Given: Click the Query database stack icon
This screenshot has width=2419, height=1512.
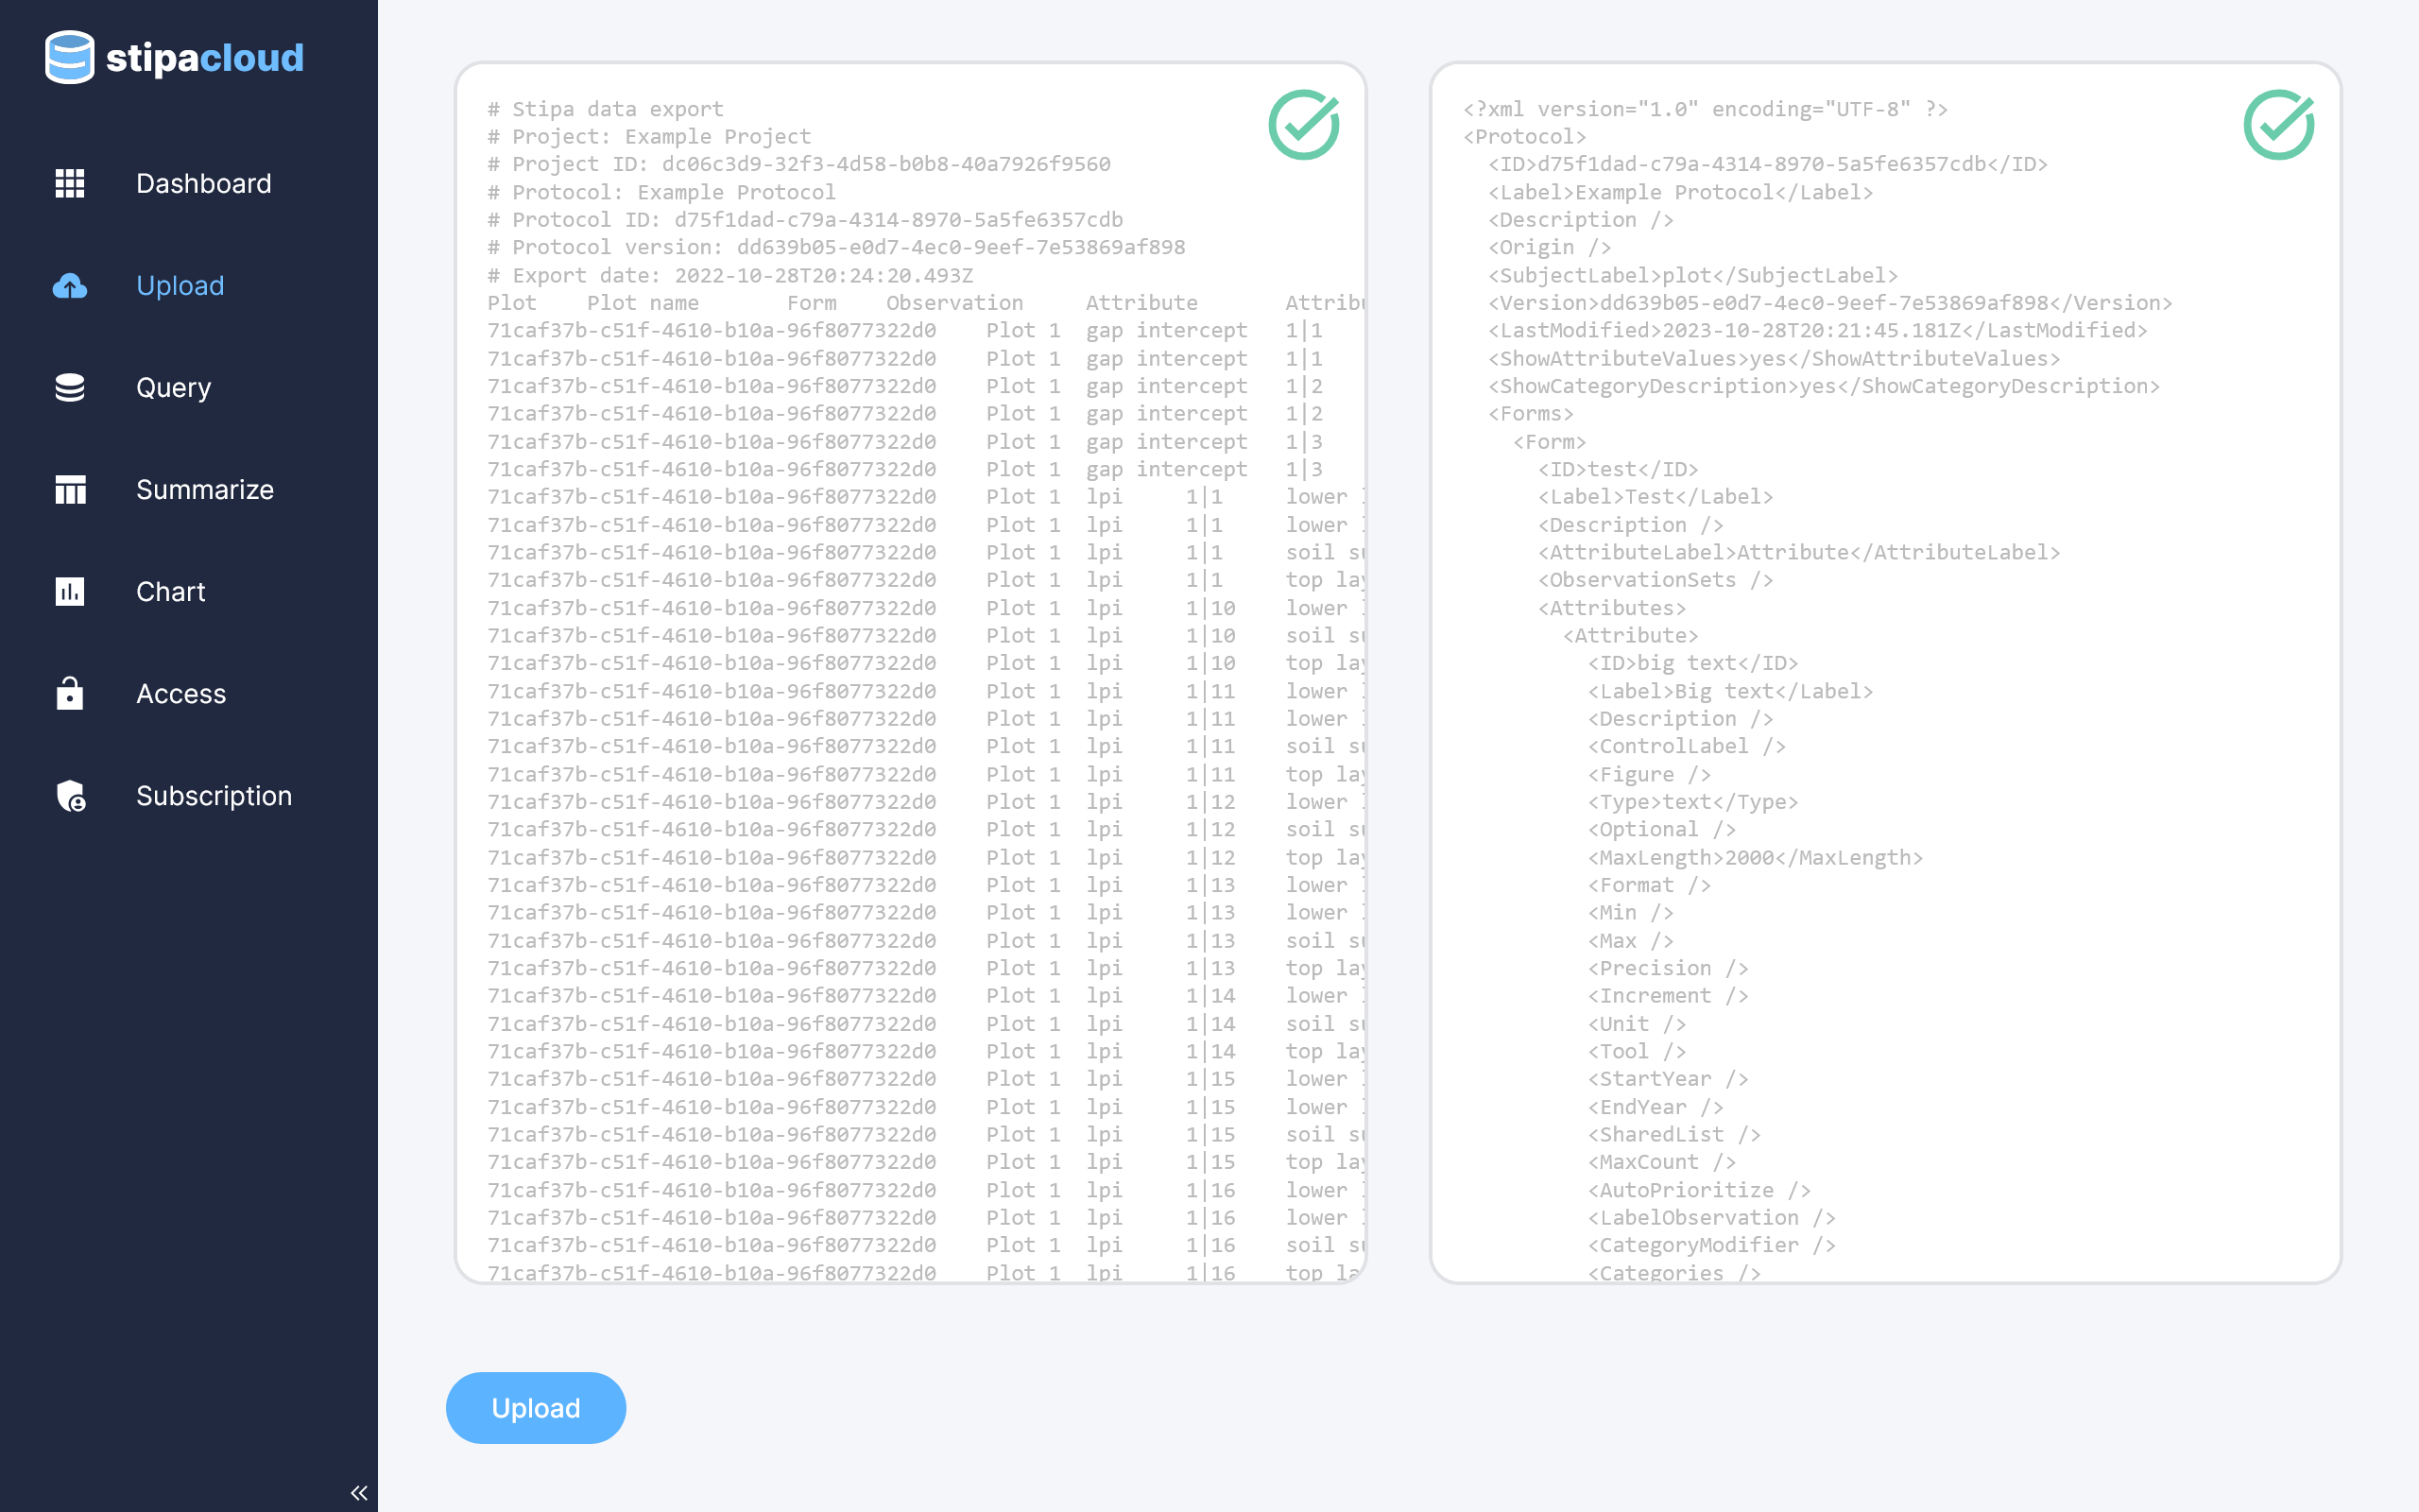Looking at the screenshot, I should [69, 388].
